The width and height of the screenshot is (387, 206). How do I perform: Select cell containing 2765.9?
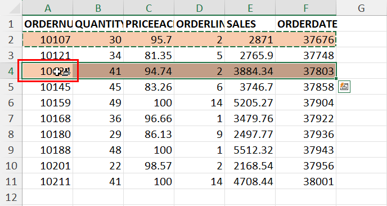pyautogui.click(x=250, y=55)
